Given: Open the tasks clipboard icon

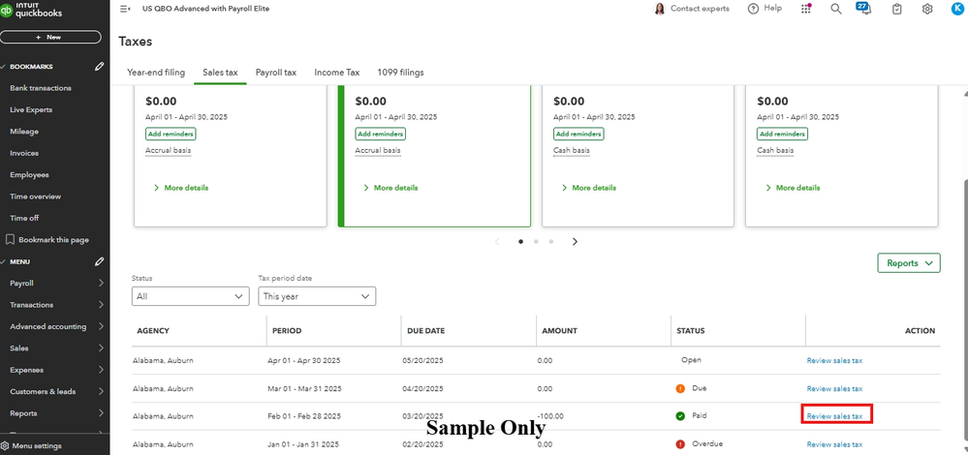Looking at the screenshot, I should click(x=896, y=9).
